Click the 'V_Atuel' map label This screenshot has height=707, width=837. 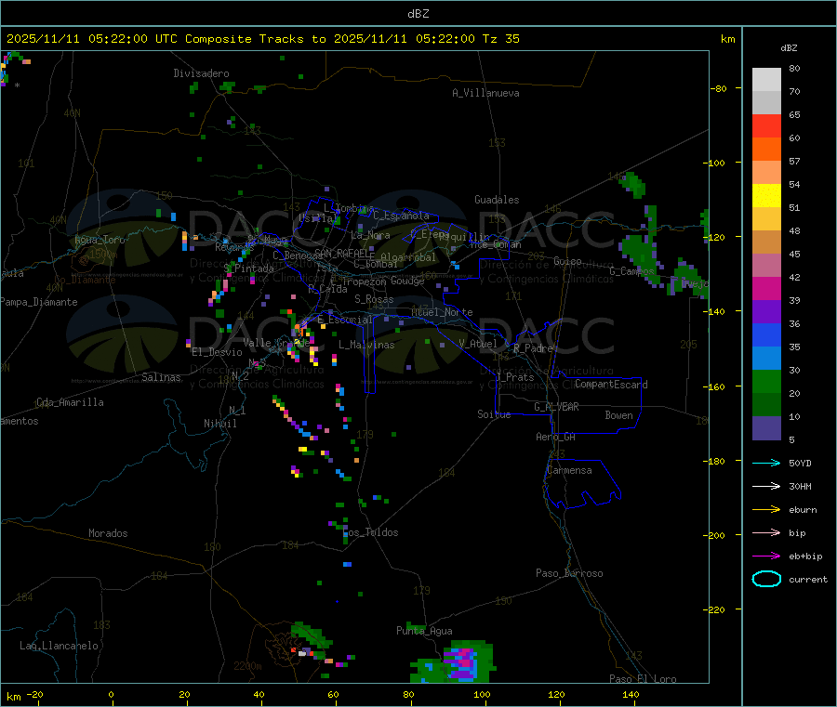[478, 344]
